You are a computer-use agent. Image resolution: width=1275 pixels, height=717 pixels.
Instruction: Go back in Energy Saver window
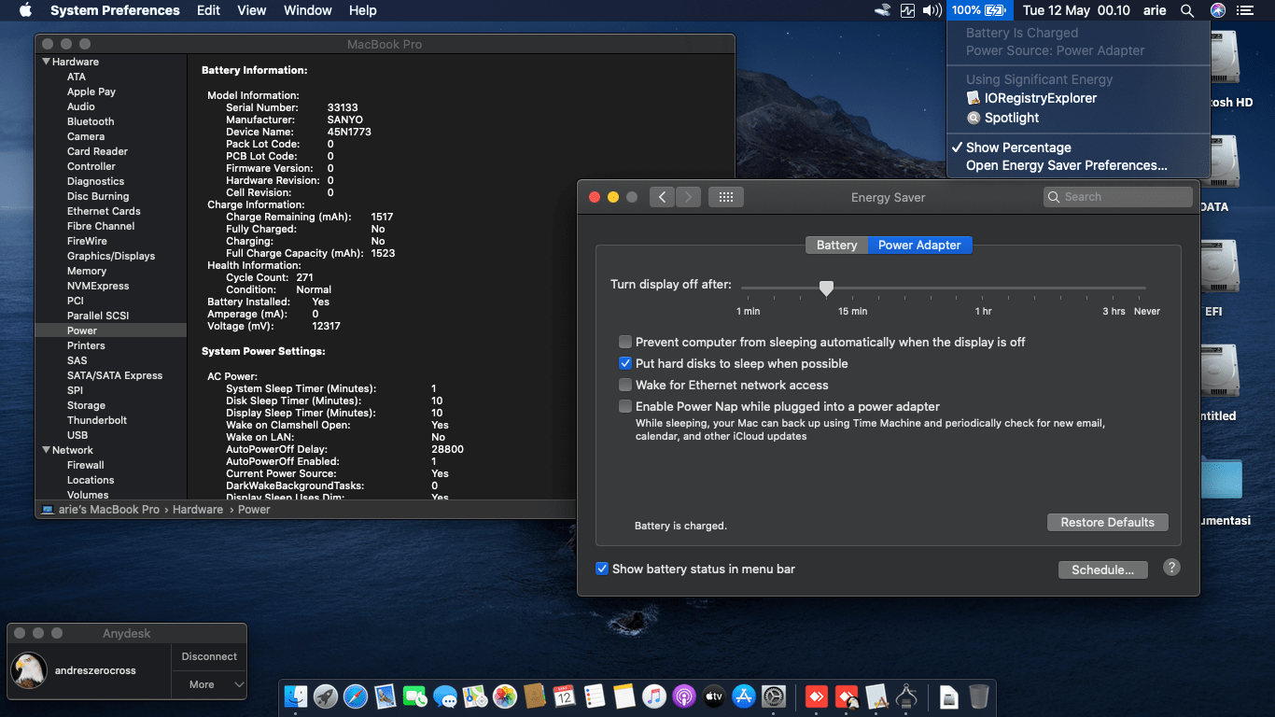coord(662,197)
